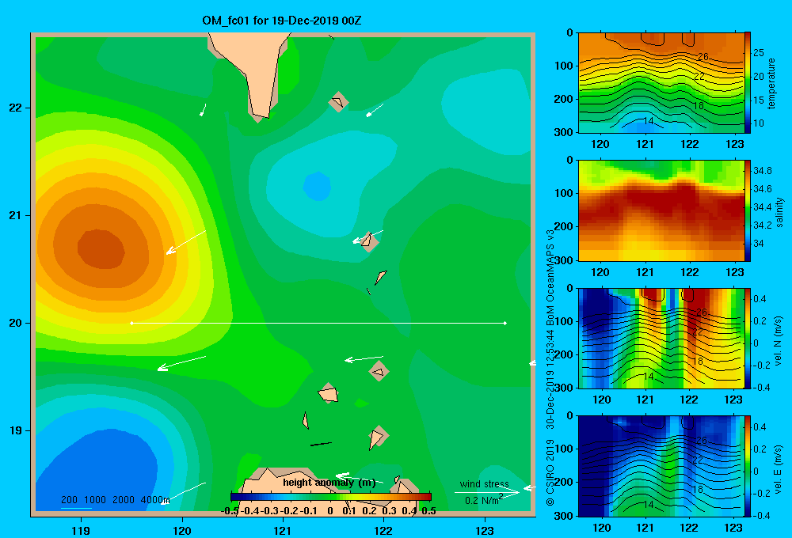The height and width of the screenshot is (538, 792).
Task: Click the '4000m' depth contour legend entry
Action: [155, 500]
